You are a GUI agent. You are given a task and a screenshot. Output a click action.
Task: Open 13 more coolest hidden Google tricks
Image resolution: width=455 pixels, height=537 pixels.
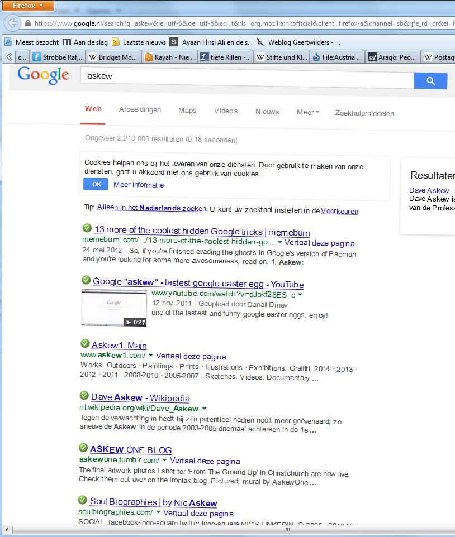pyautogui.click(x=202, y=231)
